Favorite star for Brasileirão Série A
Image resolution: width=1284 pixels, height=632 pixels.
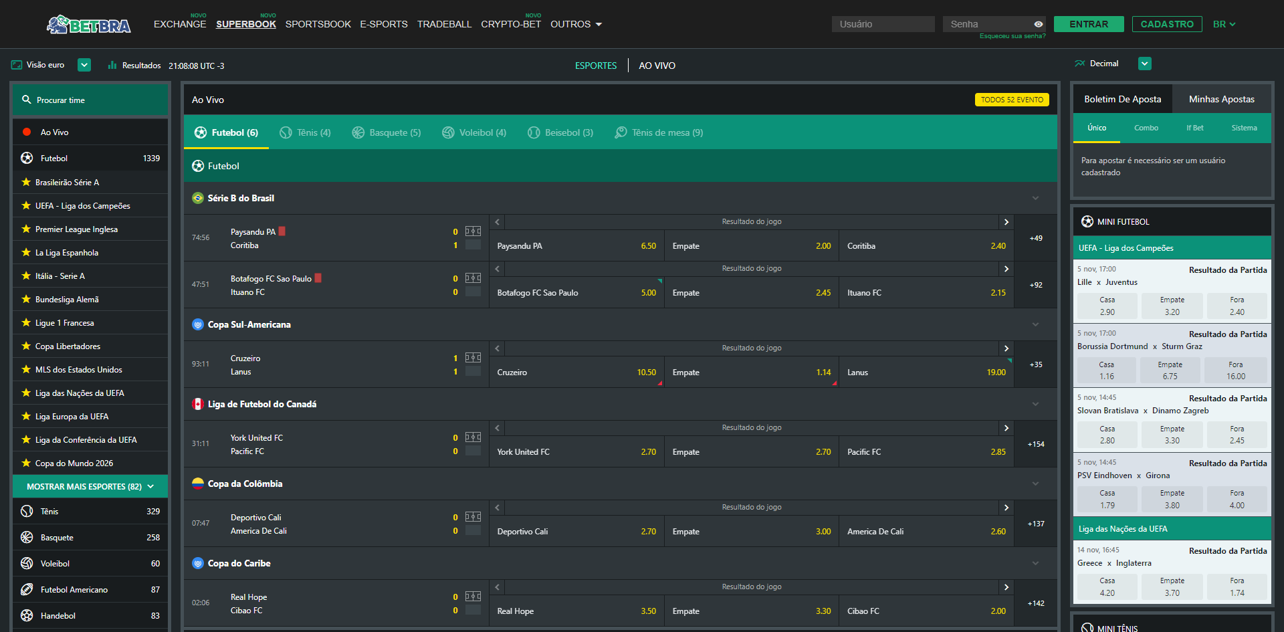click(x=26, y=182)
